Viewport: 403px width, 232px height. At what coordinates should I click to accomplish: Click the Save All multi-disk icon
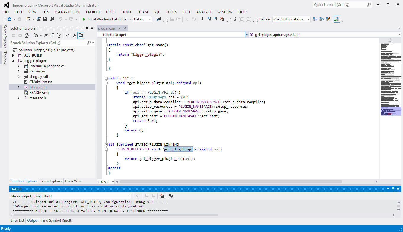click(x=51, y=19)
